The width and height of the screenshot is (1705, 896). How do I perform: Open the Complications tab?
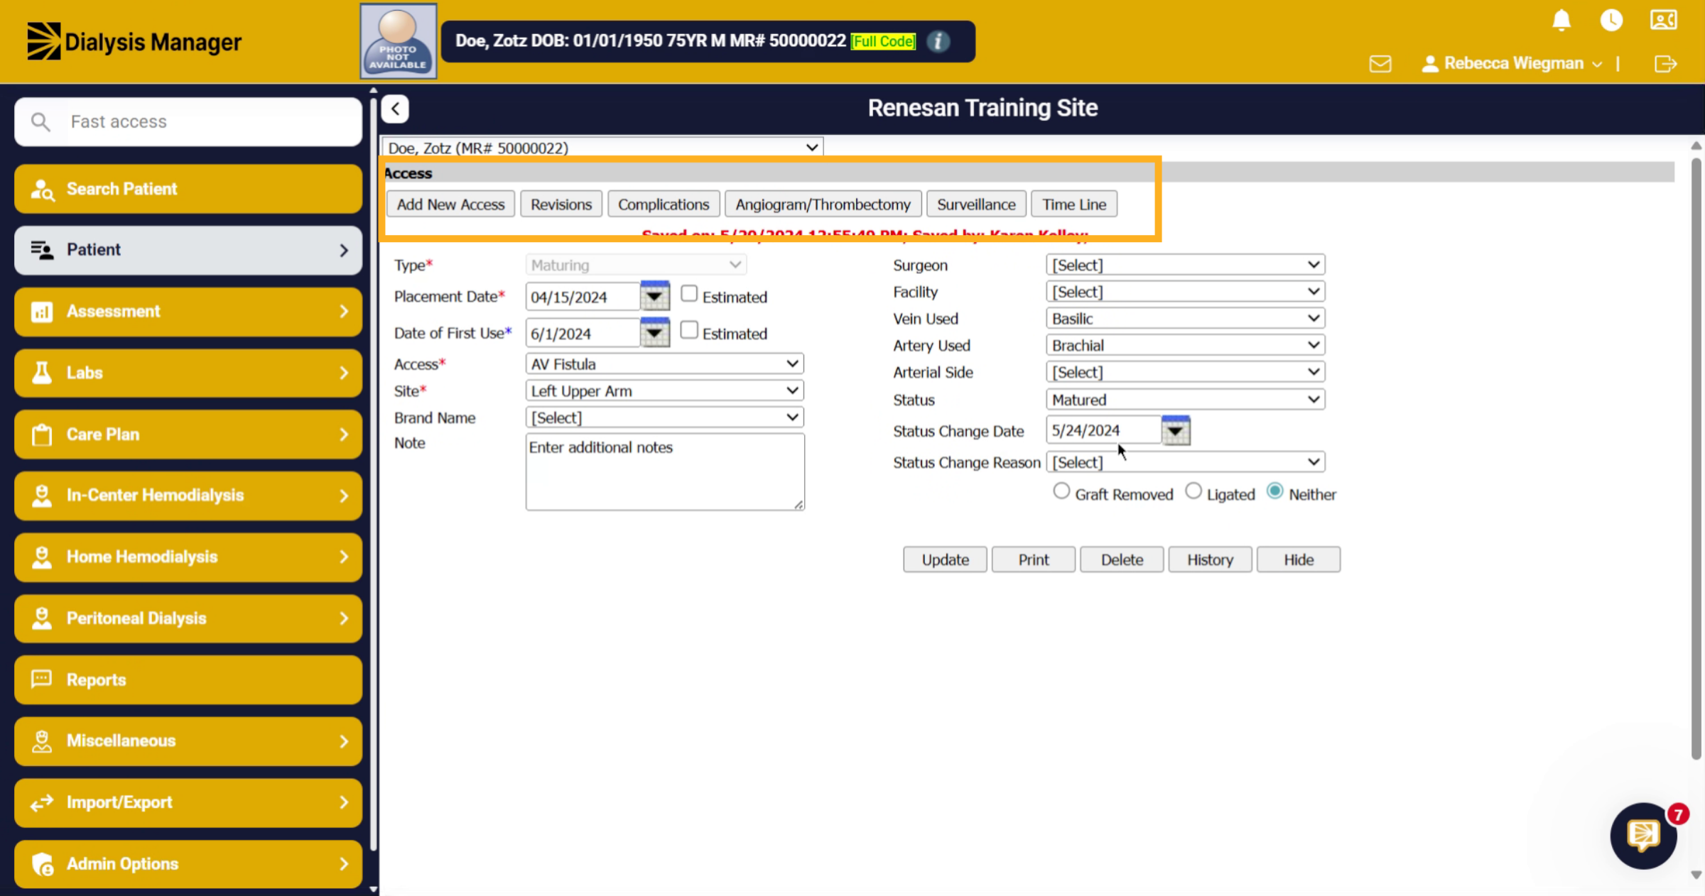click(664, 204)
